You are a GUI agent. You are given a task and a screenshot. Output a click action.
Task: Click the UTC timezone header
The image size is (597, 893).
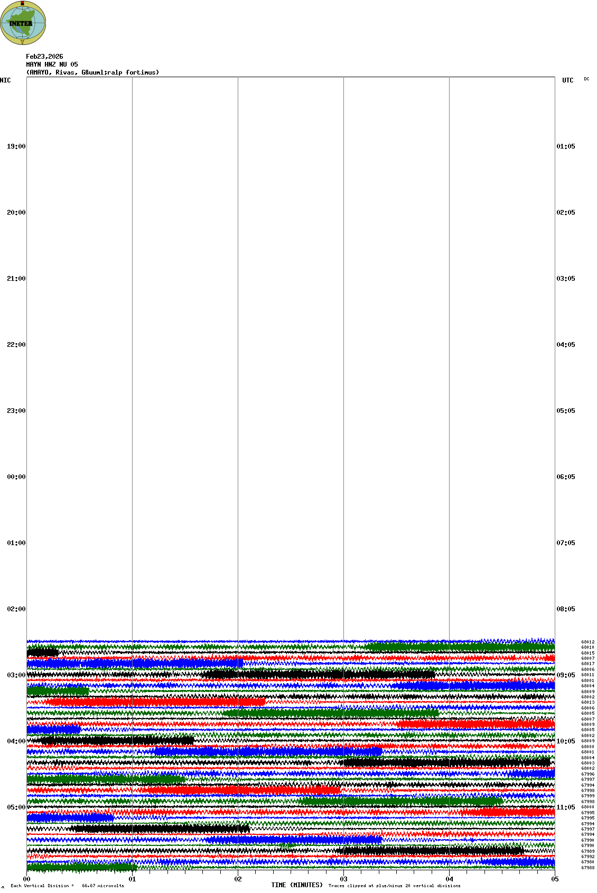point(567,80)
